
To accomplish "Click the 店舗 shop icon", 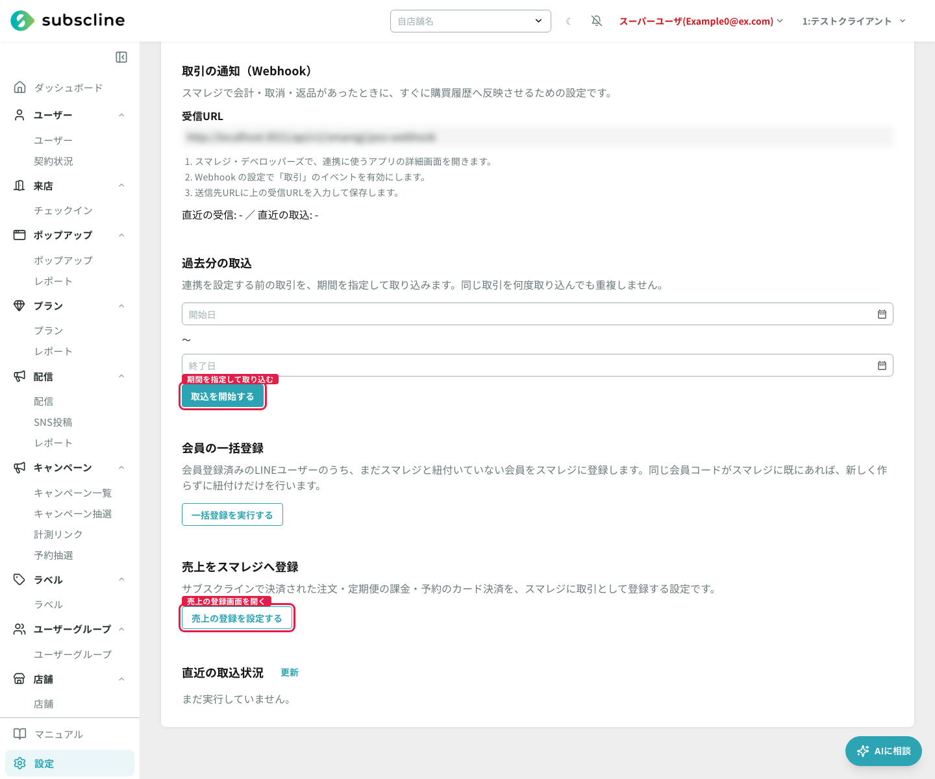I will click(19, 679).
